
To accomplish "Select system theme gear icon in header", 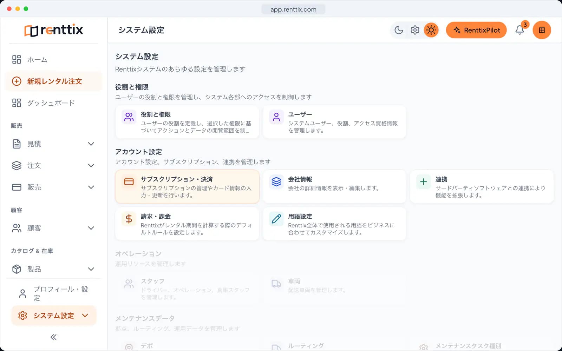I will point(415,30).
